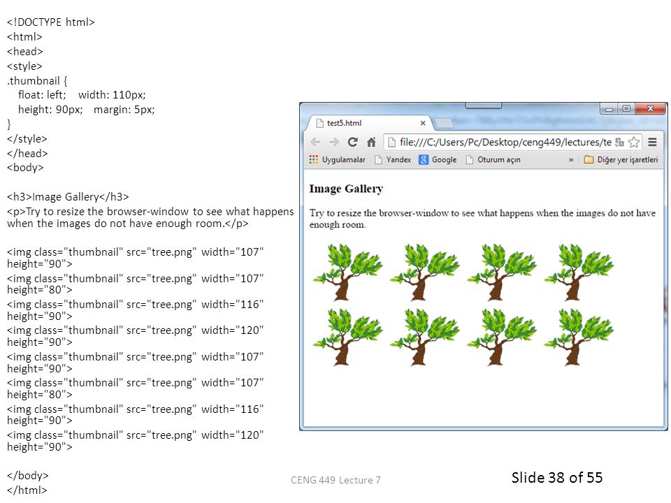Open a new tab button

point(444,124)
